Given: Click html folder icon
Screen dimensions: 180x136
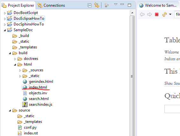Looking at the screenshot, I should [x=20, y=64].
